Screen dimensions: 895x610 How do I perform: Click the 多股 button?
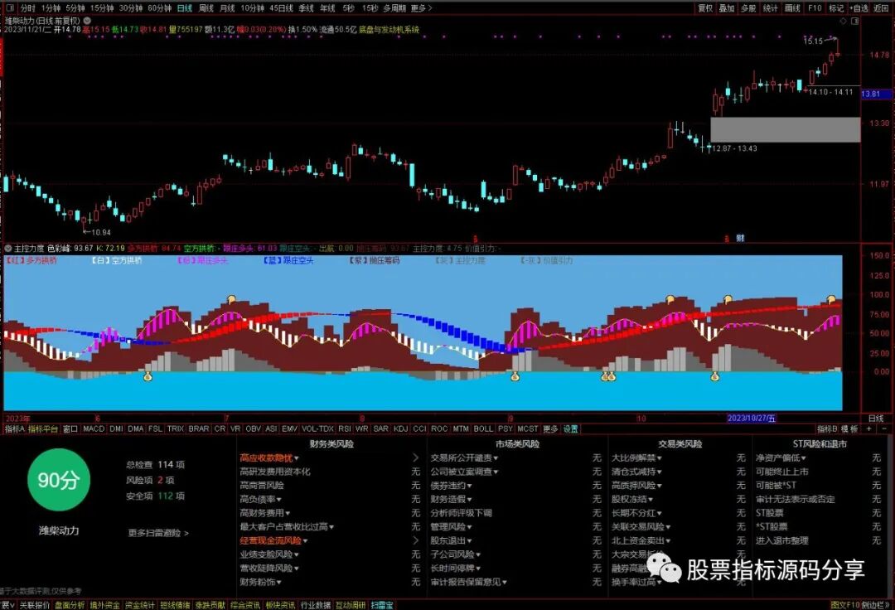[x=748, y=8]
